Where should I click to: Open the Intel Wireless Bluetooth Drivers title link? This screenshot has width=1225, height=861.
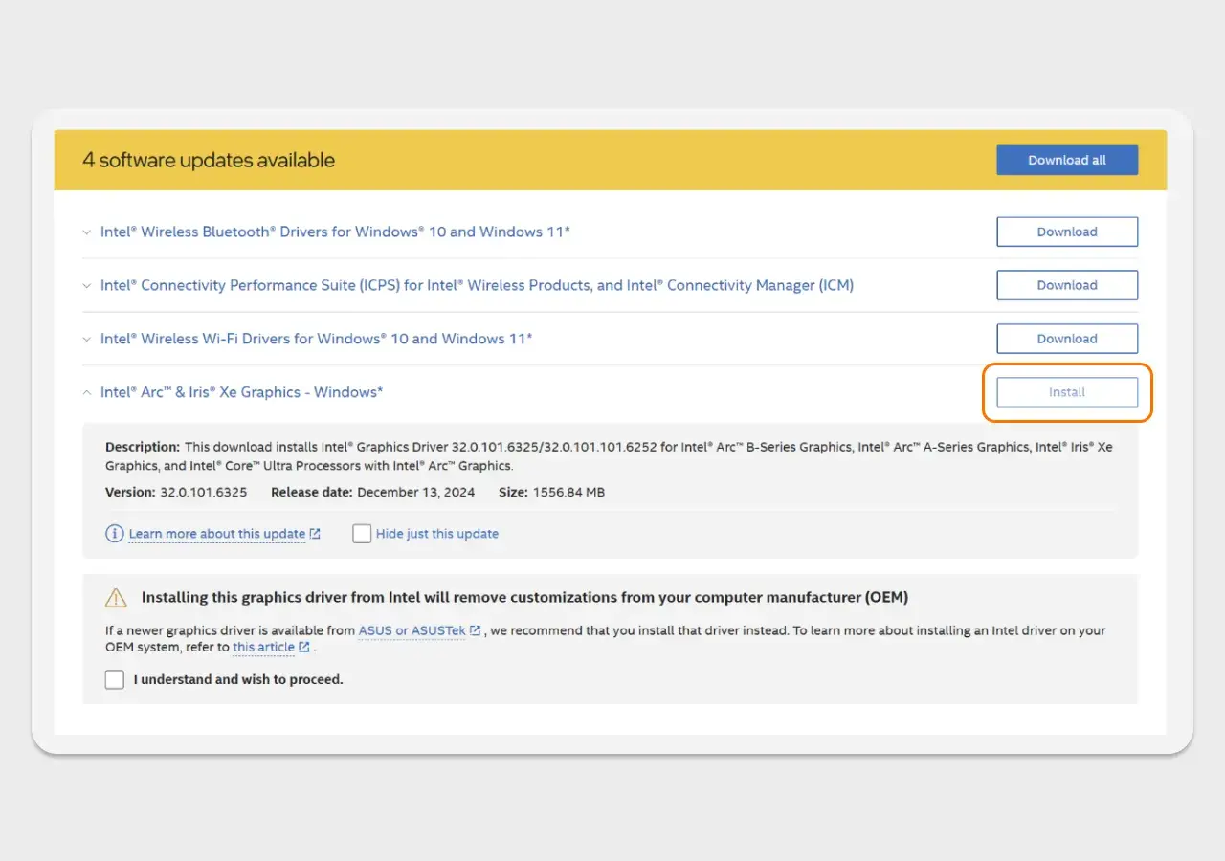coord(335,232)
